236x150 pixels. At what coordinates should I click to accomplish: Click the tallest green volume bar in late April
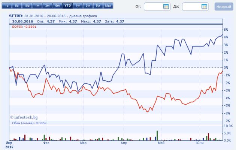coord(157,135)
